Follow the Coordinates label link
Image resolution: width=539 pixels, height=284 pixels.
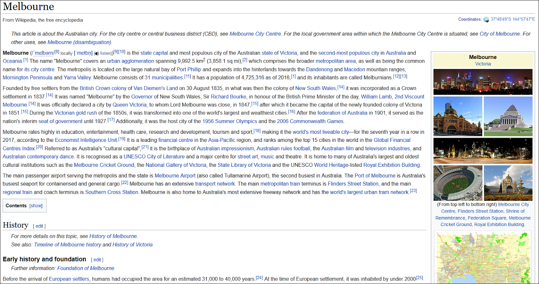pyautogui.click(x=470, y=19)
